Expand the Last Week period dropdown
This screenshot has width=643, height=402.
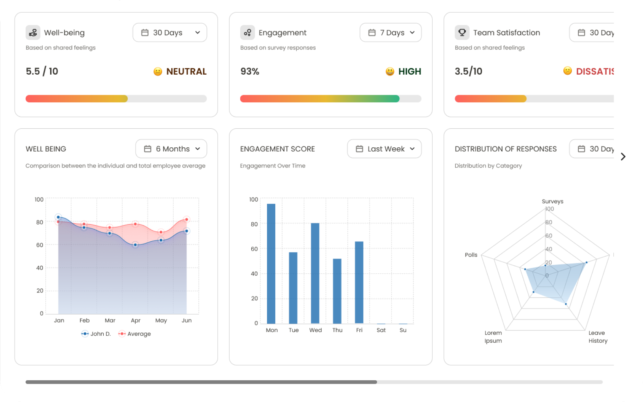384,149
